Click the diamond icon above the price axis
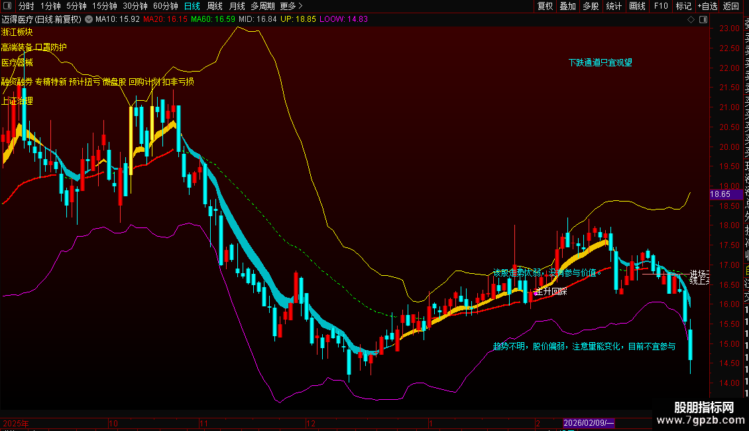The image size is (749, 431). 691,20
